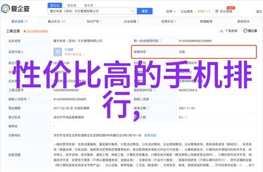Select approval date 2021-11-24
The height and width of the screenshot is (172, 263).
187,108
